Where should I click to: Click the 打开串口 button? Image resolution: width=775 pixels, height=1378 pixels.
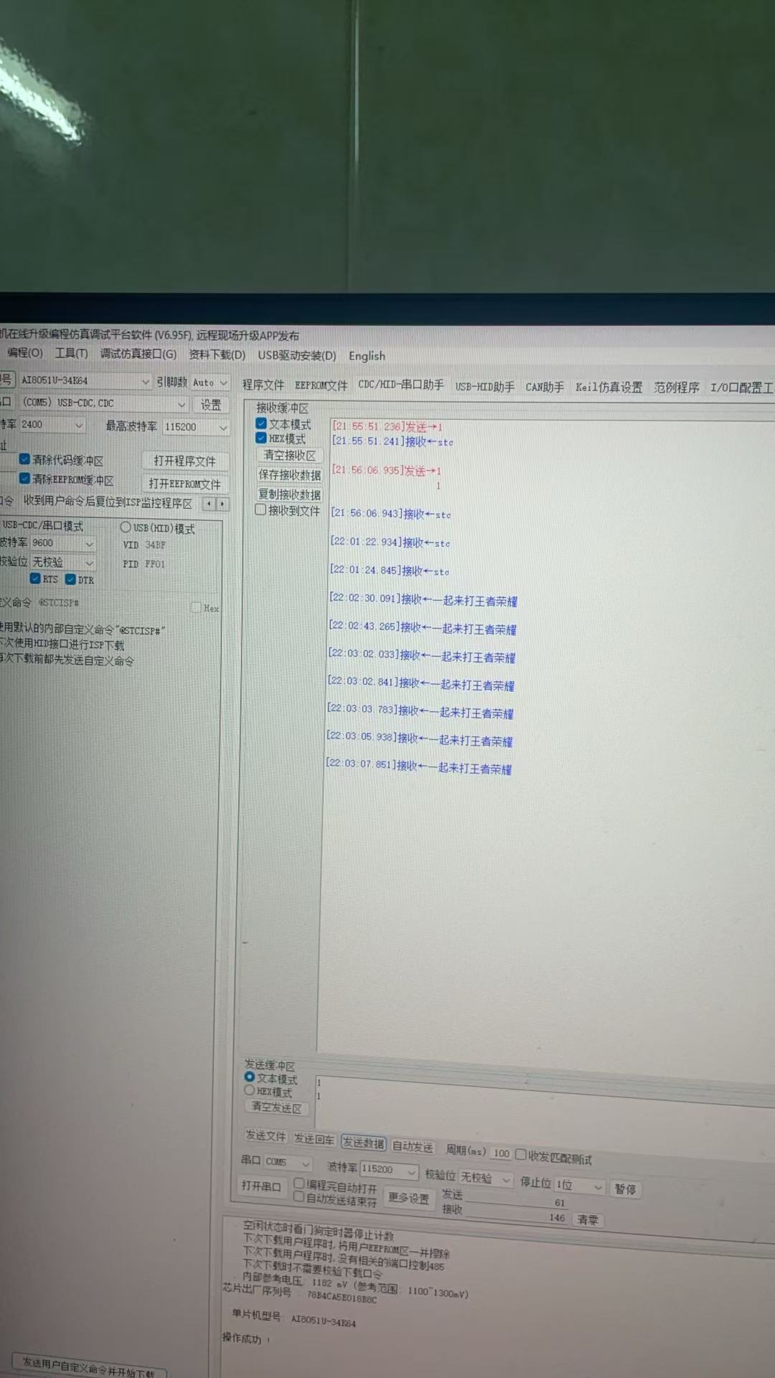261,1186
